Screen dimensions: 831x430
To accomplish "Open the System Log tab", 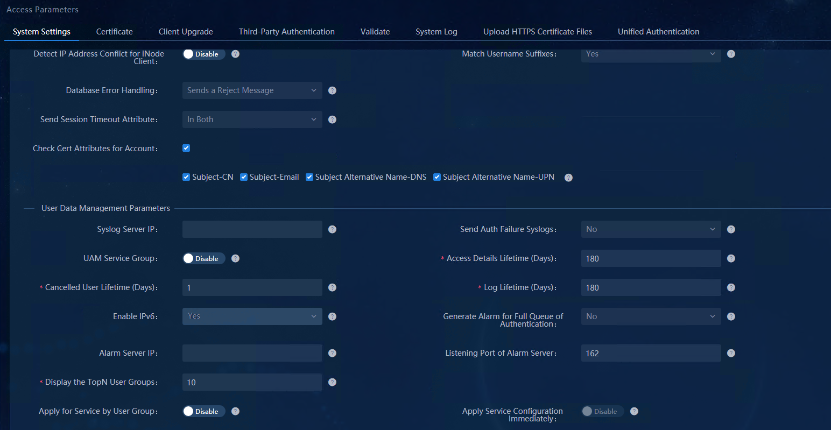I will coord(436,32).
